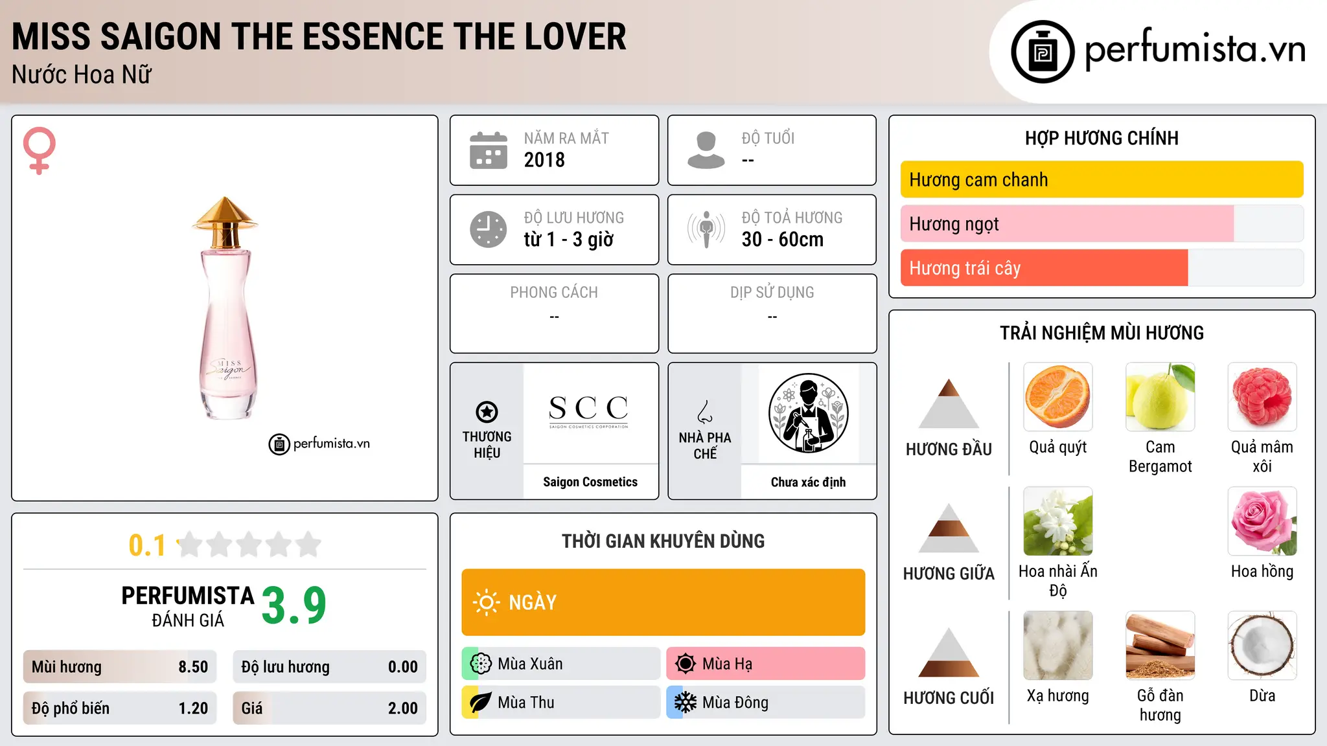The image size is (1327, 746).
Task: Click the PERFUMISTA ĐÁNH GIÁ label
Action: (x=188, y=606)
